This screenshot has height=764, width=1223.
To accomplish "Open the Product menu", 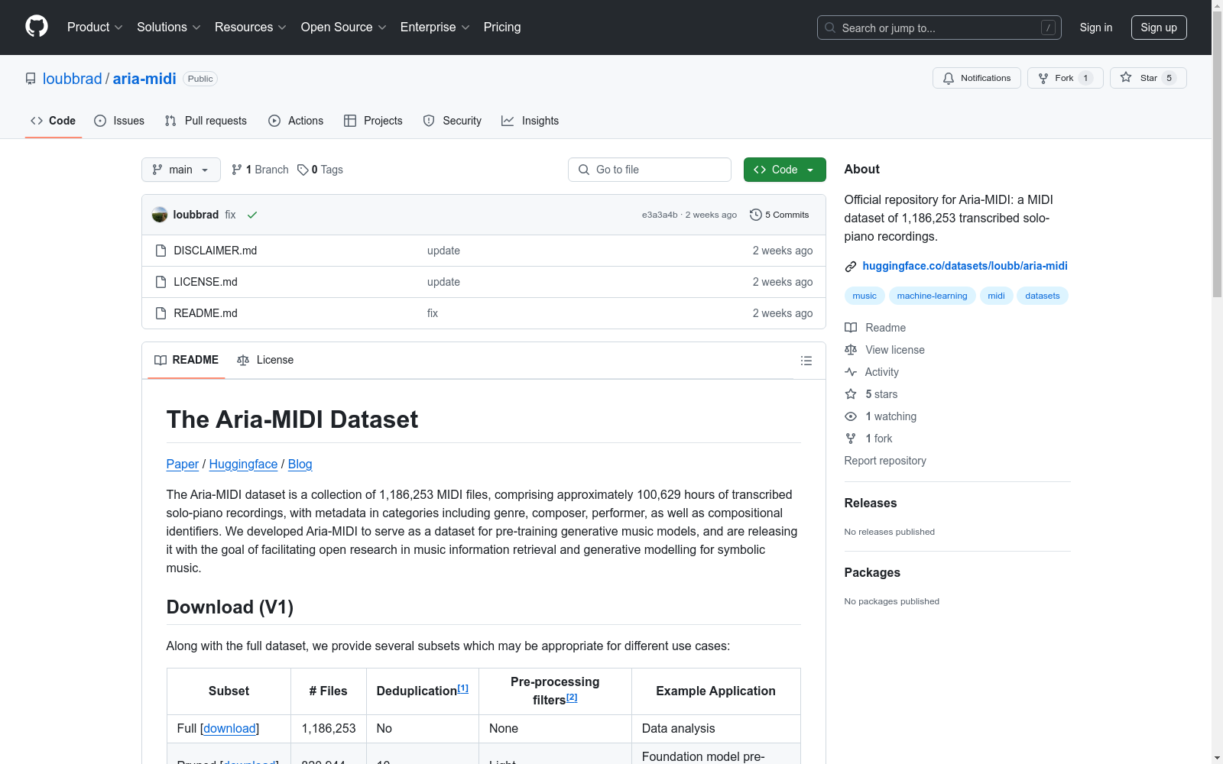I will tap(95, 28).
